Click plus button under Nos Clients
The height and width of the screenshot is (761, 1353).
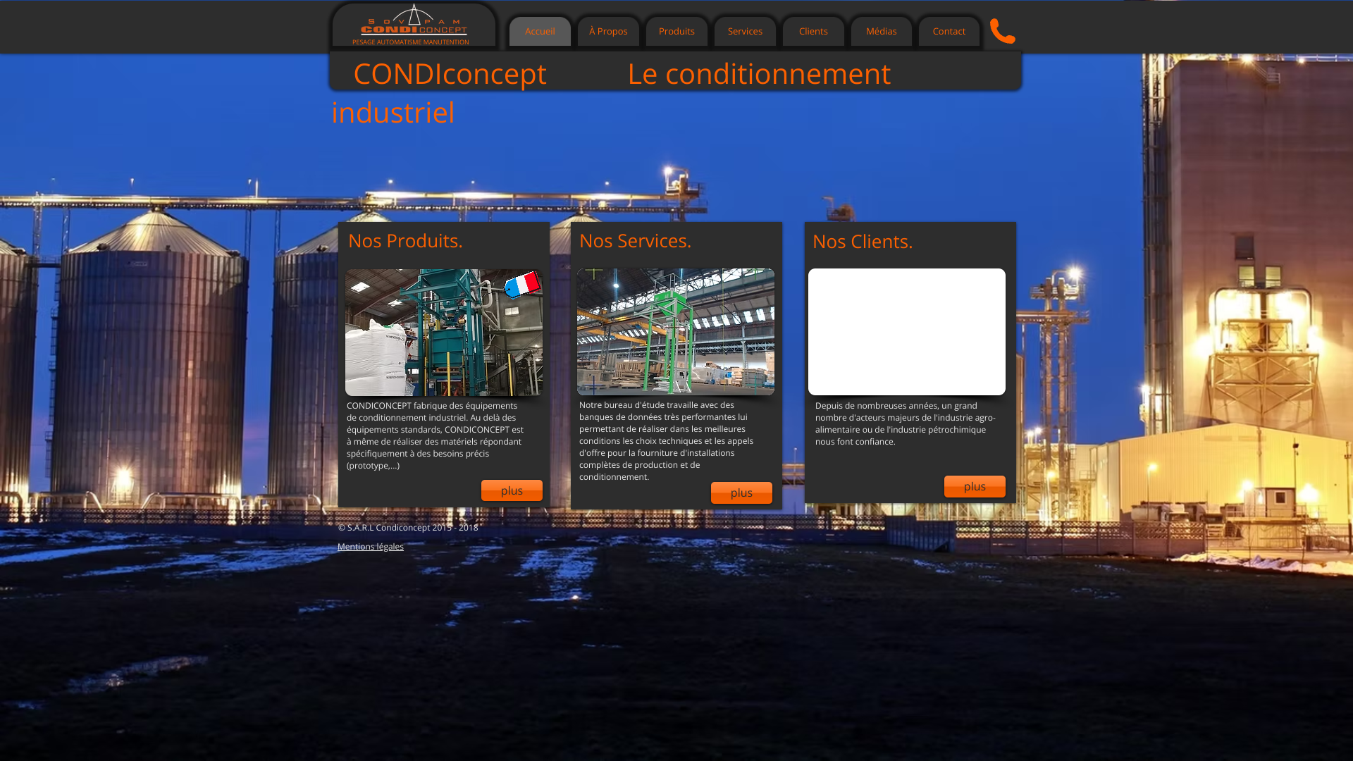pos(975,486)
